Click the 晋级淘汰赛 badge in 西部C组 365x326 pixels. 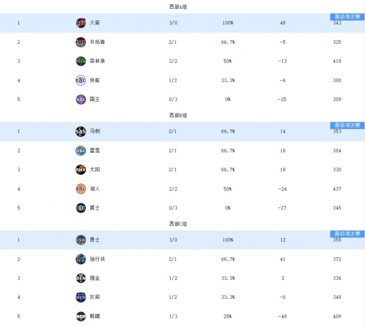347,234
